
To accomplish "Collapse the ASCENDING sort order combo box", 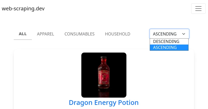I will 169,34.
